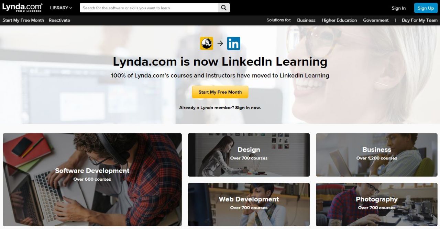
Task: Expand the LIBRARY dropdown menu
Action: click(x=61, y=8)
